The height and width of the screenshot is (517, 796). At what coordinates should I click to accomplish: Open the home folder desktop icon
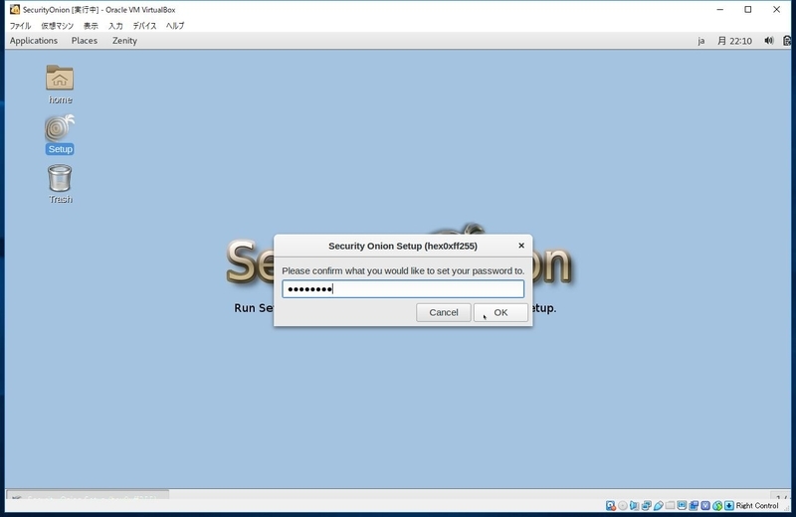point(60,85)
